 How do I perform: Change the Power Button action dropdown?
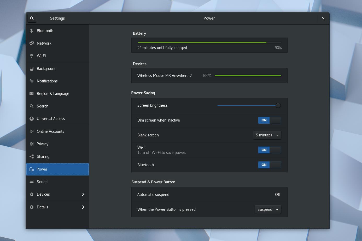pyautogui.click(x=268, y=209)
